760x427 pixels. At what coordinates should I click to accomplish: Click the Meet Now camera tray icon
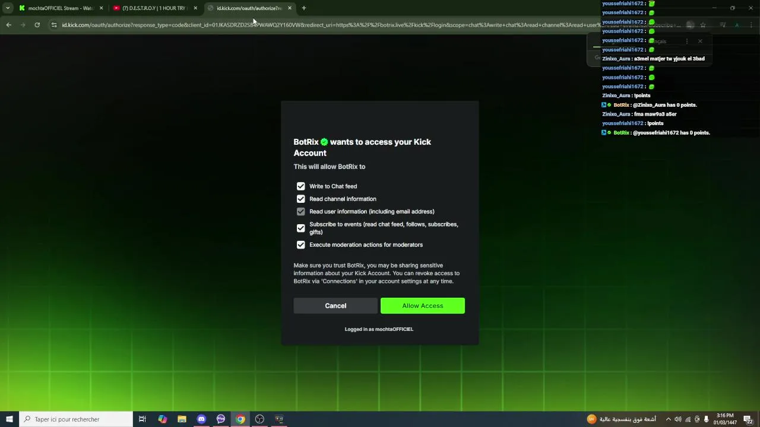[x=697, y=419]
